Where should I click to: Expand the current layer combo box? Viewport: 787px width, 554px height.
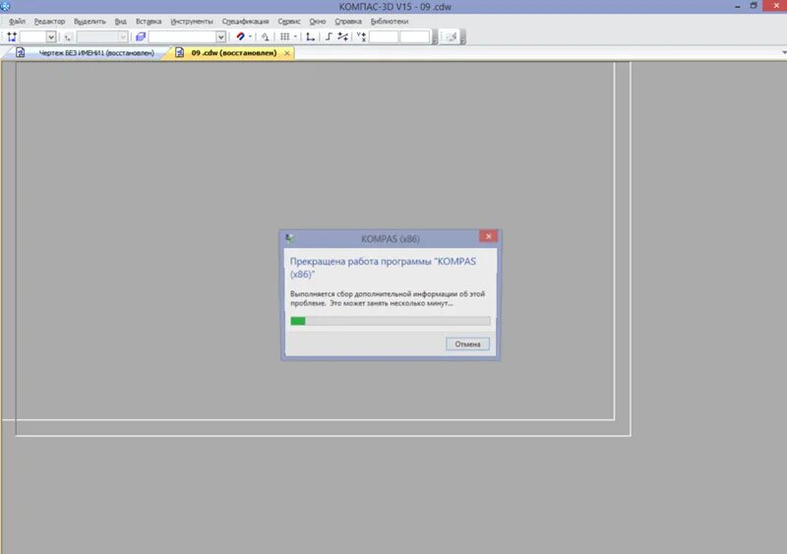[x=220, y=37]
